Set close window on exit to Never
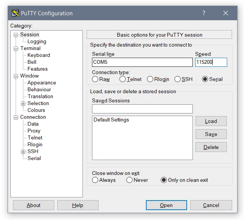 129,180
